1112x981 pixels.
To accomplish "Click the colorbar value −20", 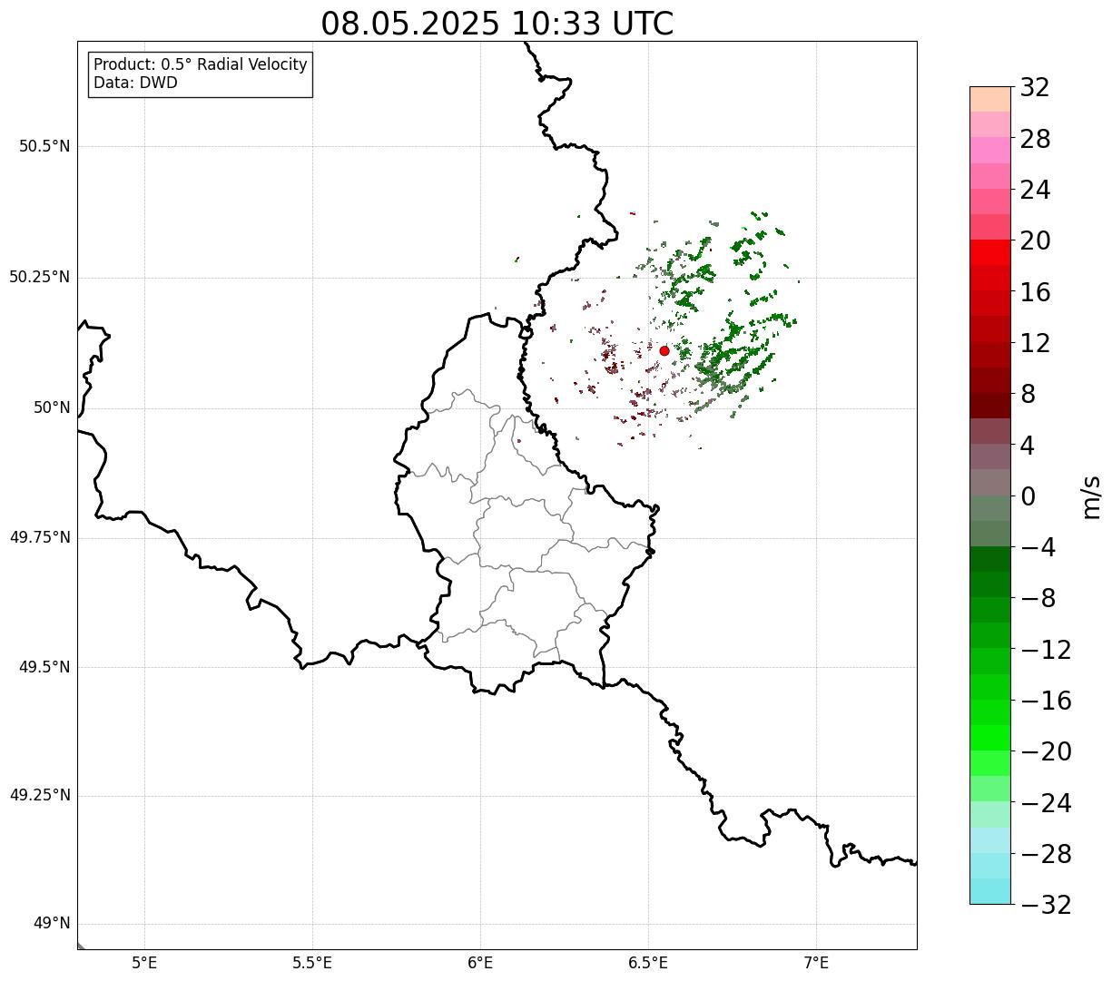I will tap(1046, 751).
